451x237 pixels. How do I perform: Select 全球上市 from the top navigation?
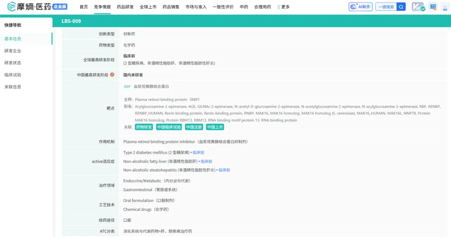[x=148, y=7]
